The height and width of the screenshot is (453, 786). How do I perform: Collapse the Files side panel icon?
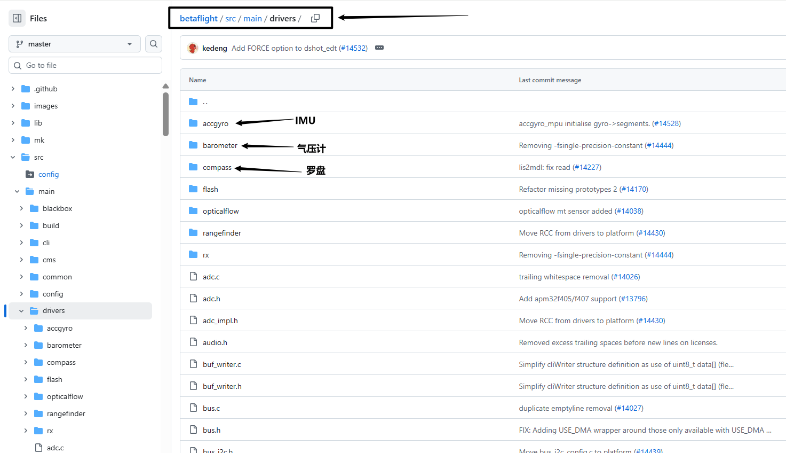pyautogui.click(x=17, y=18)
